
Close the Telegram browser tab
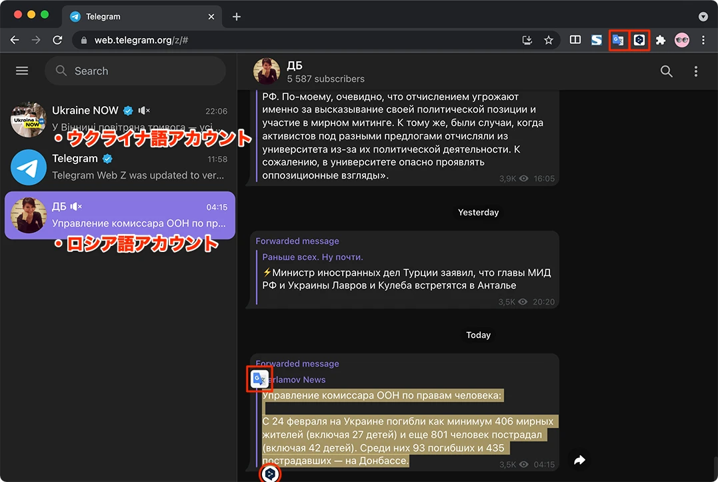(211, 17)
